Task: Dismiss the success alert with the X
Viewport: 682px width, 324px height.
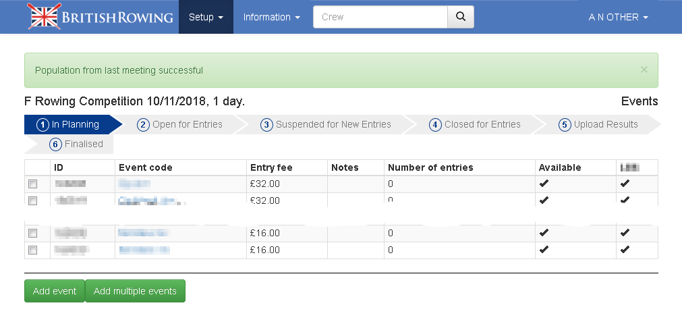Action: coord(644,70)
